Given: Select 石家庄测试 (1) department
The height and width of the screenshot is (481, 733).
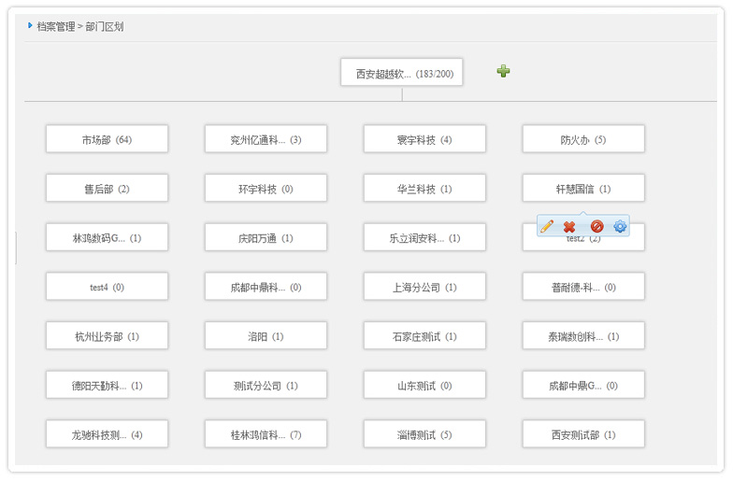Looking at the screenshot, I should pos(424,336).
